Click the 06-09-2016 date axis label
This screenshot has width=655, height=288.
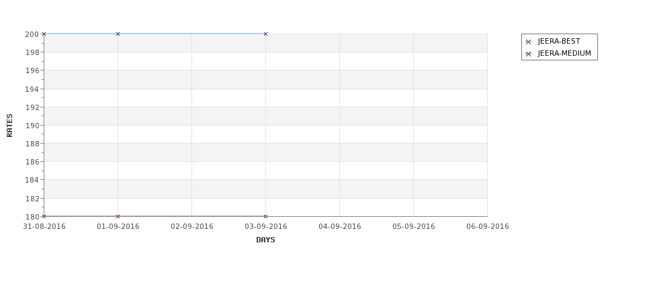(x=488, y=227)
